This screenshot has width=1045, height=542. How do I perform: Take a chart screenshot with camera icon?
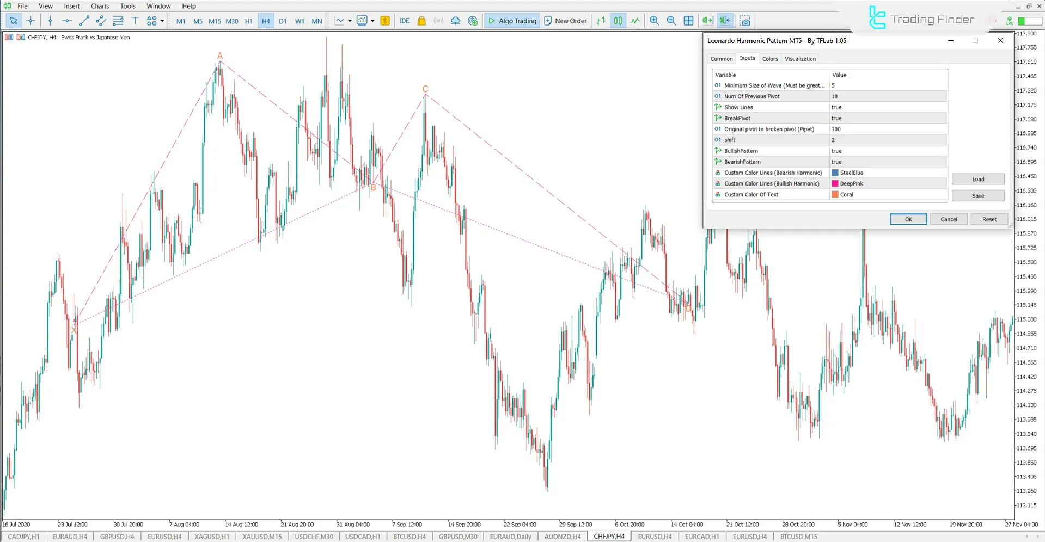pos(744,21)
